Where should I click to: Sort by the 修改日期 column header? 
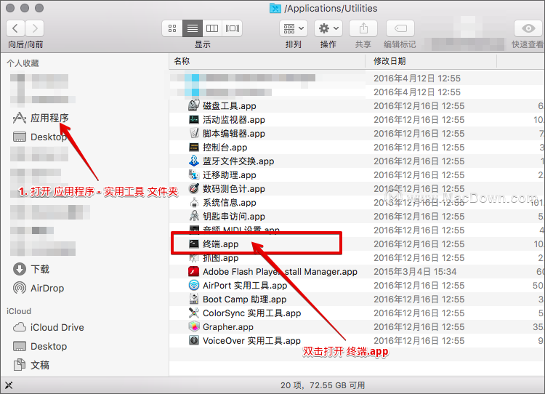tap(431, 61)
